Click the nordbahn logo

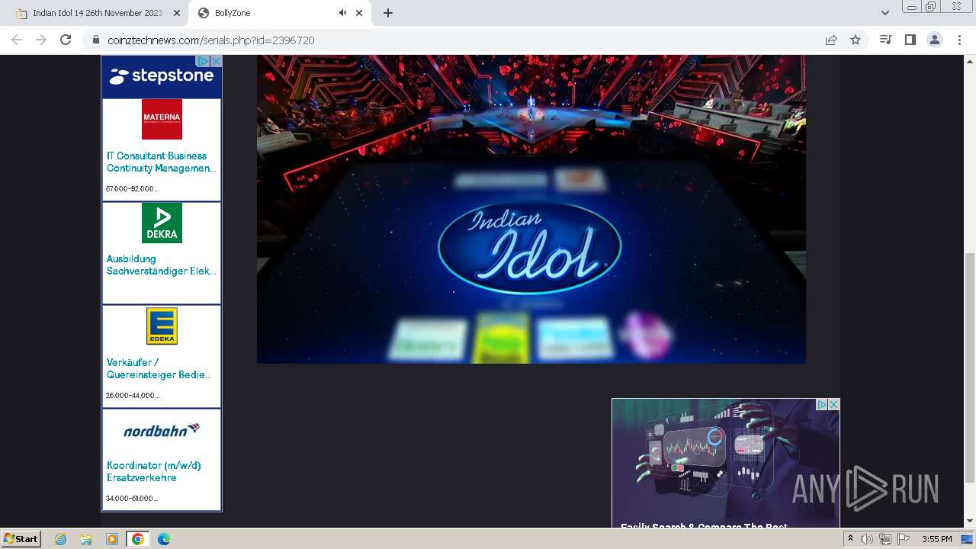162,430
